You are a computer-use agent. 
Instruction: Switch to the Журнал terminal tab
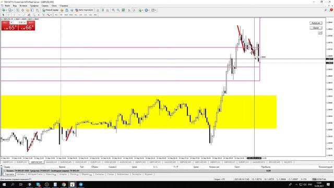(x=148, y=174)
